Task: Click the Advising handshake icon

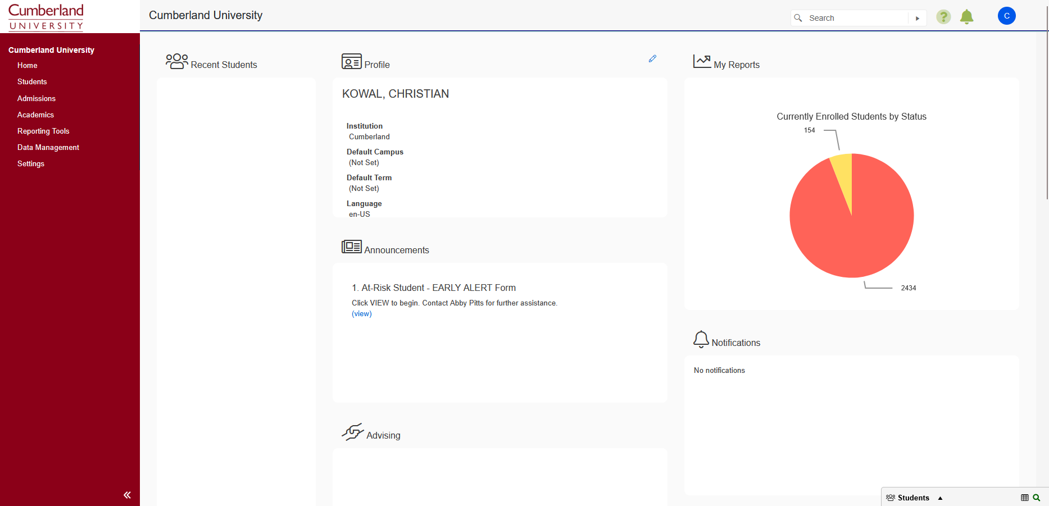Action: click(x=353, y=432)
